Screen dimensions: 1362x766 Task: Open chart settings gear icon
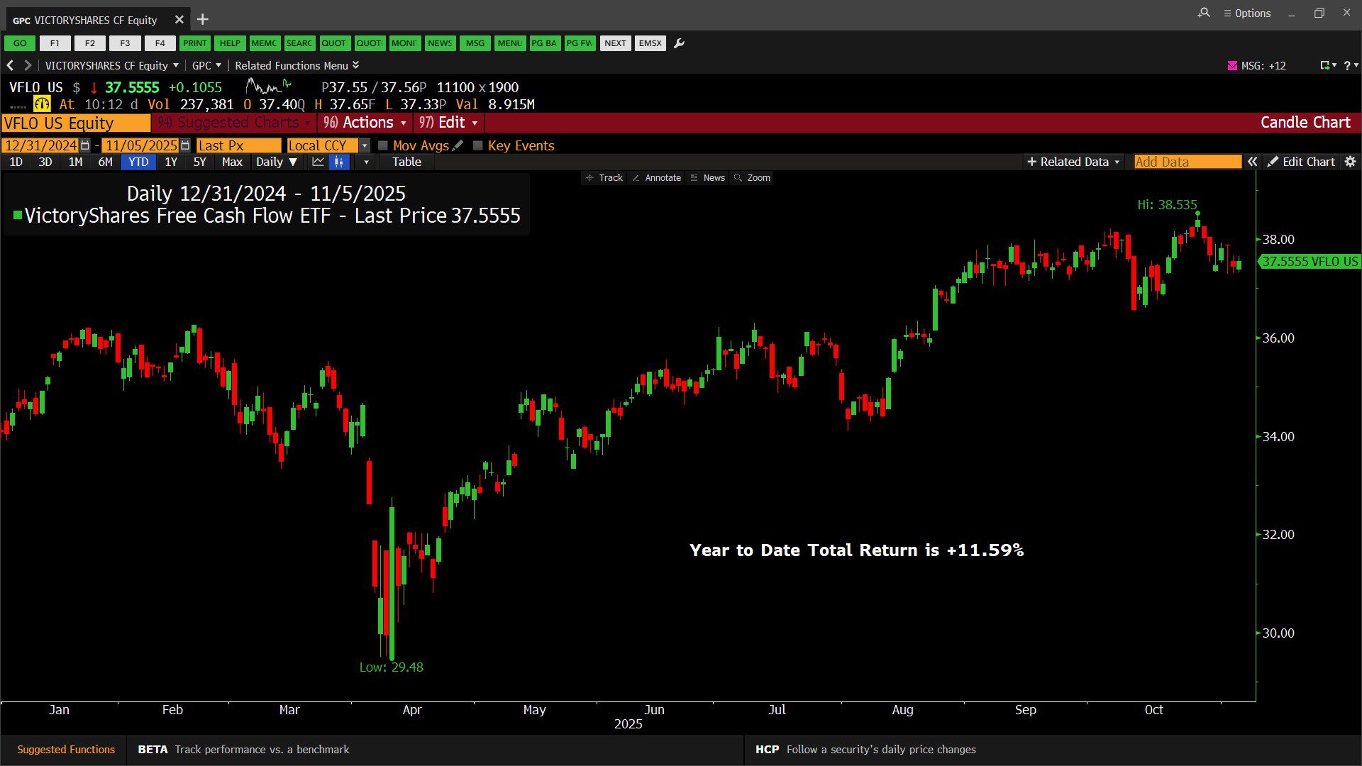coord(1350,162)
